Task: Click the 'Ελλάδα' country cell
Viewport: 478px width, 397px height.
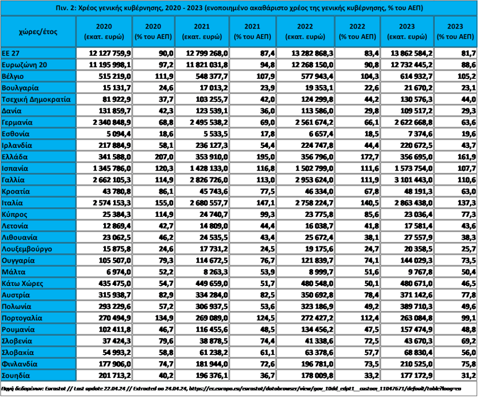Action: (38, 157)
